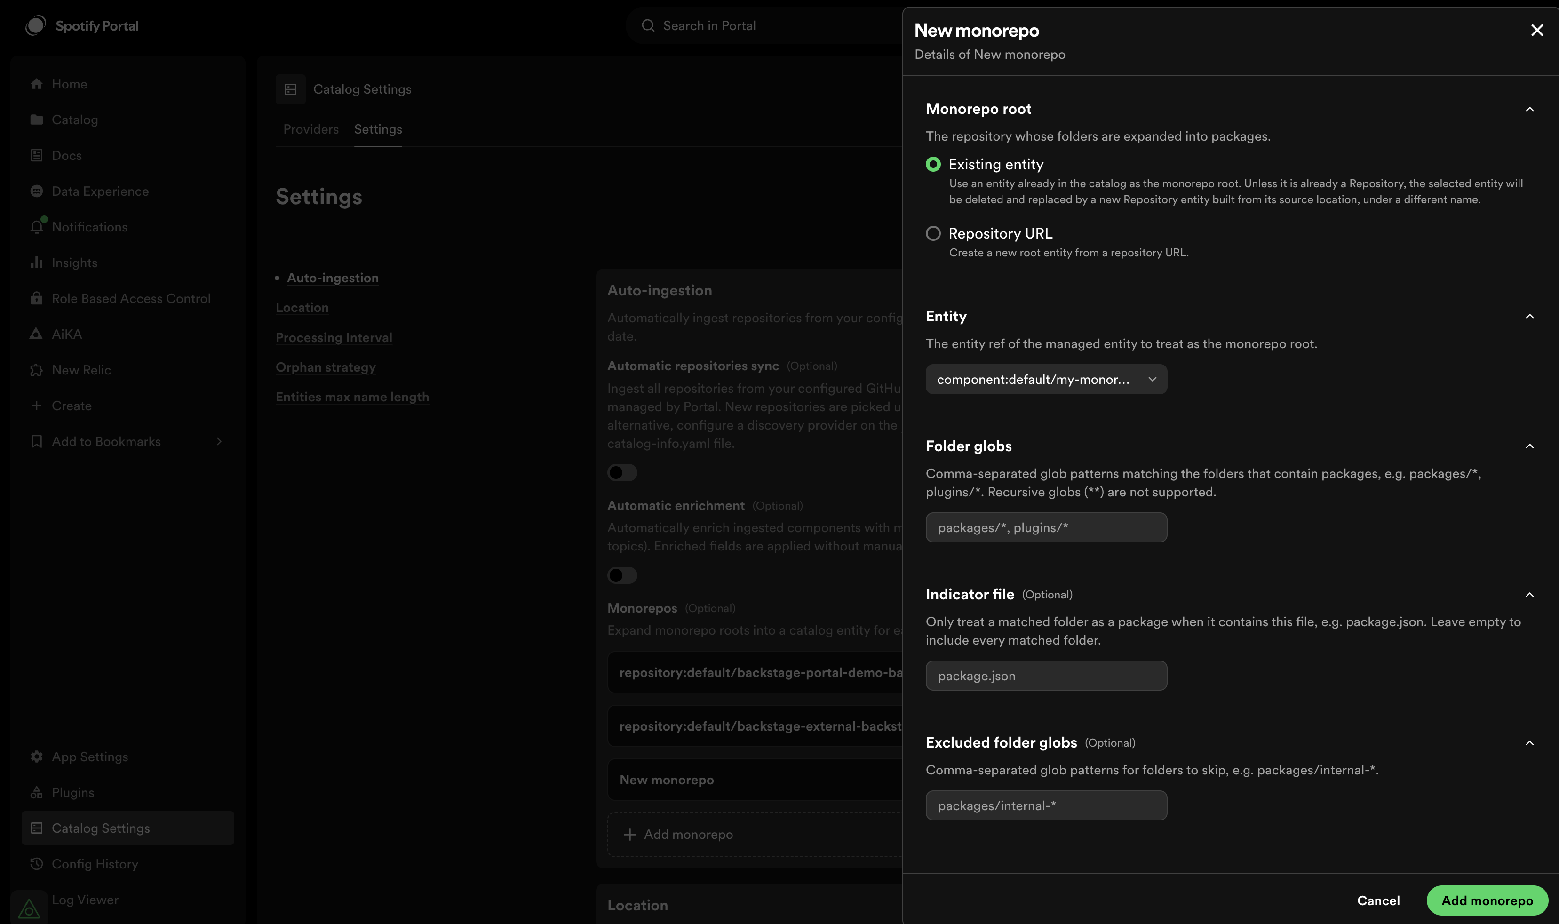Click the Catalog Settings sidebar icon

pyautogui.click(x=37, y=828)
